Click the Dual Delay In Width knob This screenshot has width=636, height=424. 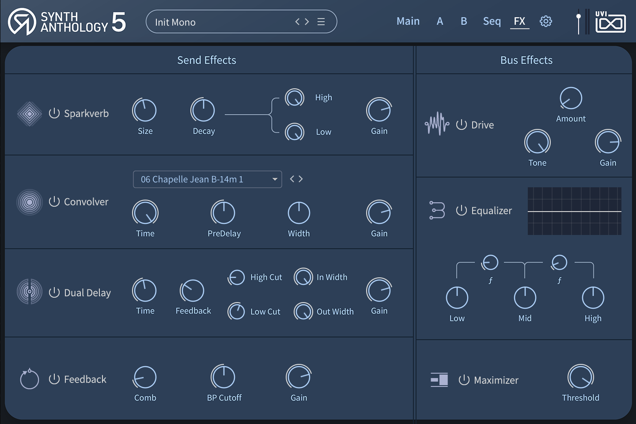[303, 277]
